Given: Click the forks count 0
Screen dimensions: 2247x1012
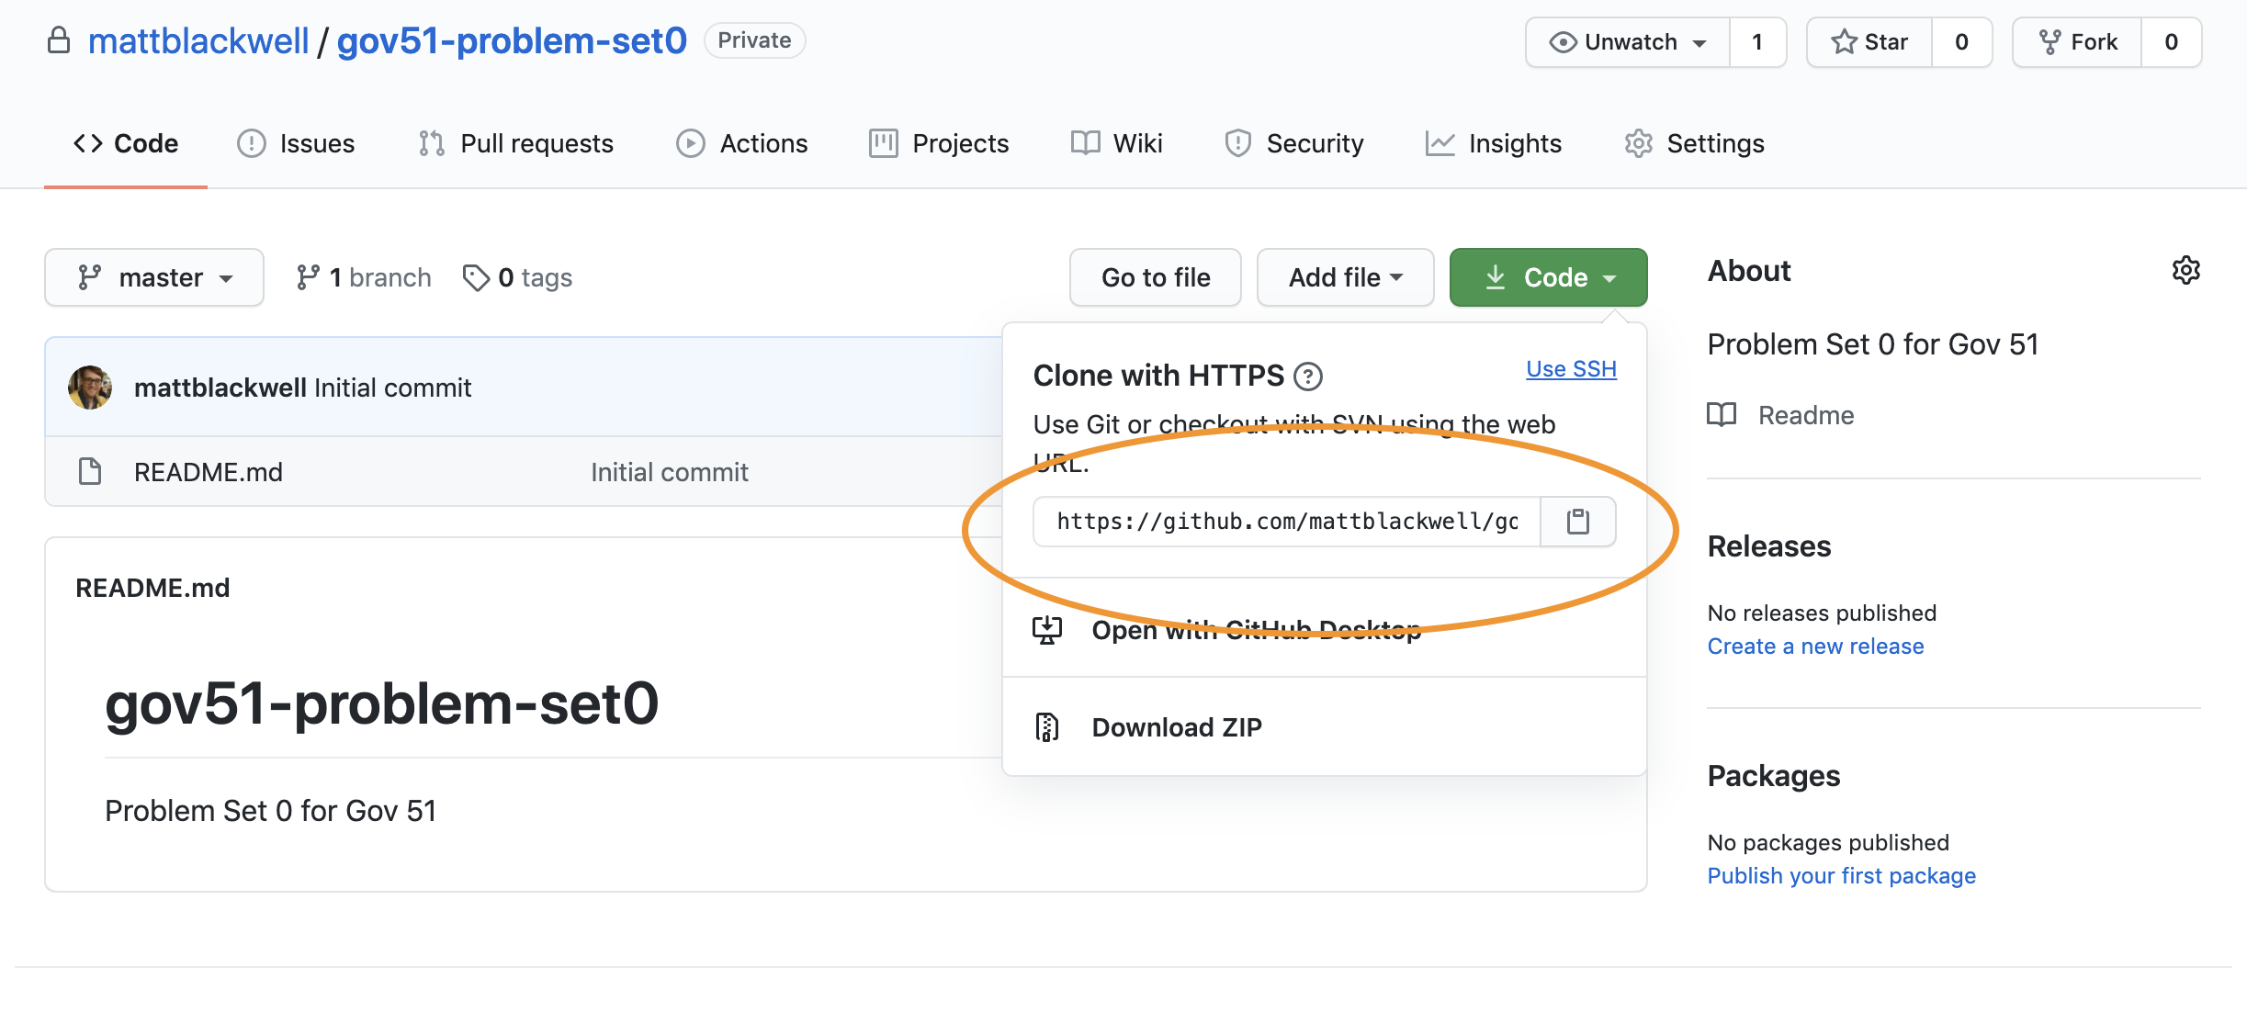Looking at the screenshot, I should coord(2171,42).
